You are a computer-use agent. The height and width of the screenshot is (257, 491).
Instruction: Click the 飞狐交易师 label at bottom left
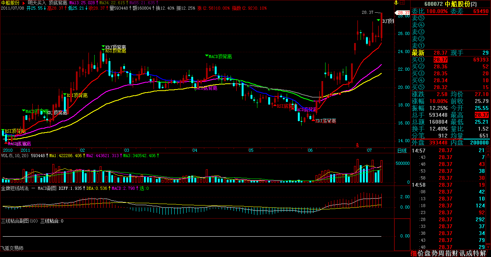(x=12, y=249)
